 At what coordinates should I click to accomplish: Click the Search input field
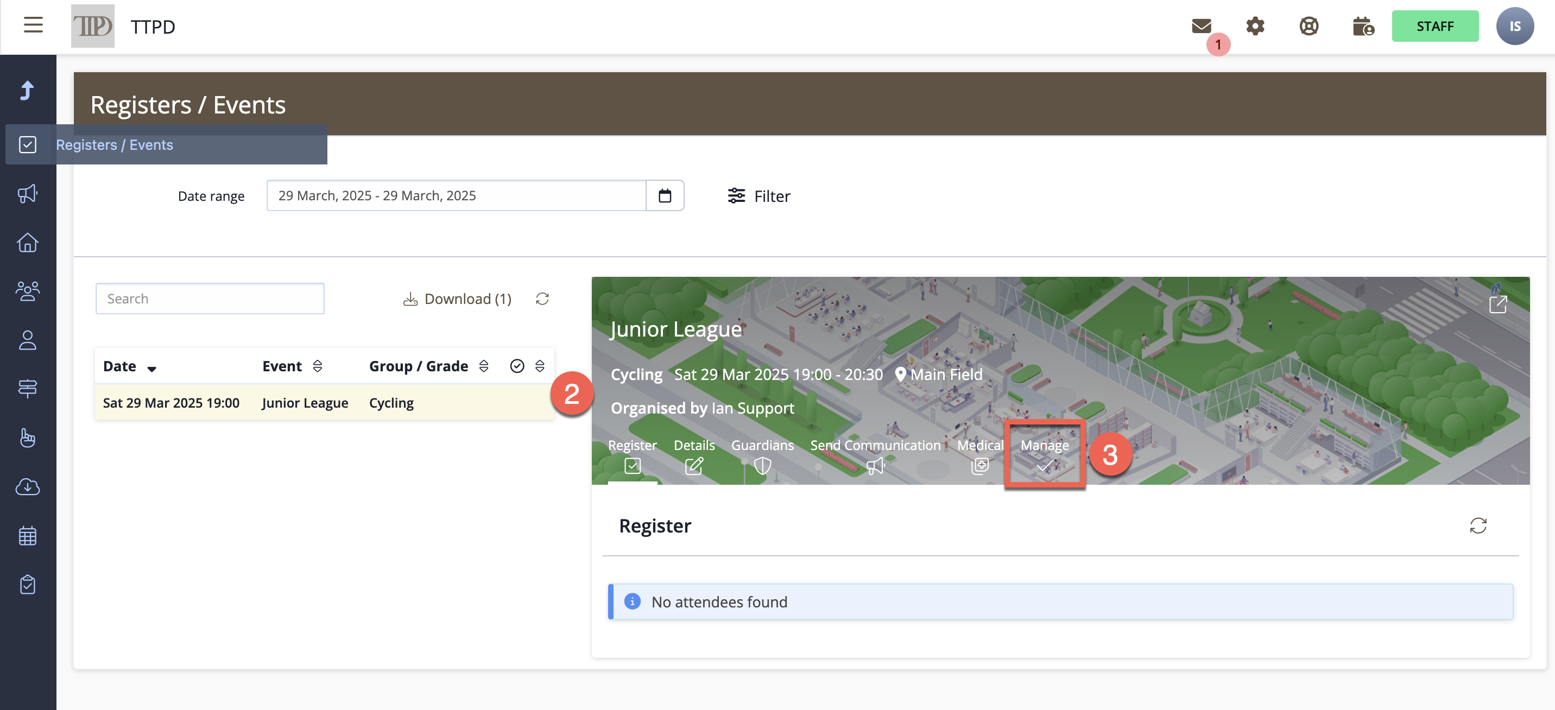(x=210, y=298)
